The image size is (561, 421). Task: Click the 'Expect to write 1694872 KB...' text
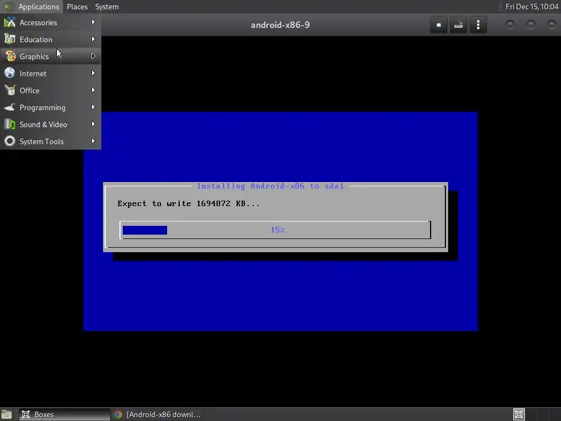coord(188,204)
